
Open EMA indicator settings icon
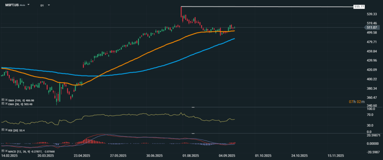3,104
